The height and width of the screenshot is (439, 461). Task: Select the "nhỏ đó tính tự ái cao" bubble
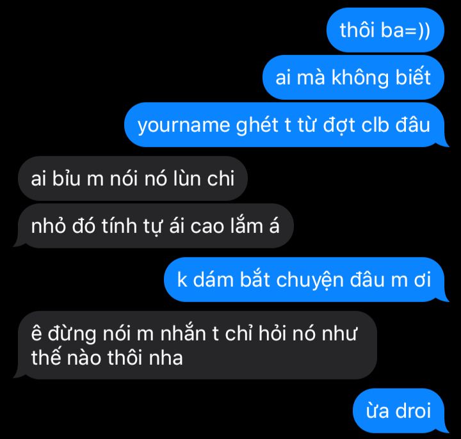click(x=153, y=226)
